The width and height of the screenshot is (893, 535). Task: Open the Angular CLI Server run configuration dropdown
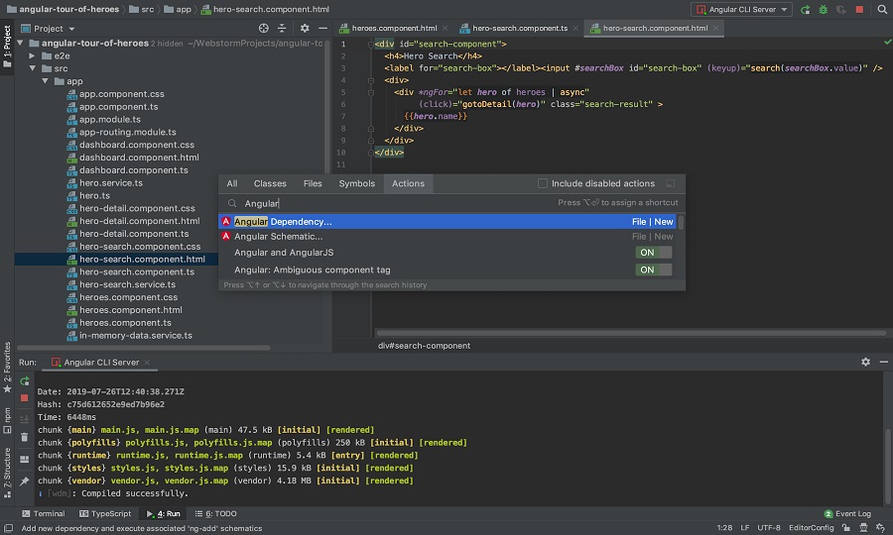click(x=741, y=9)
